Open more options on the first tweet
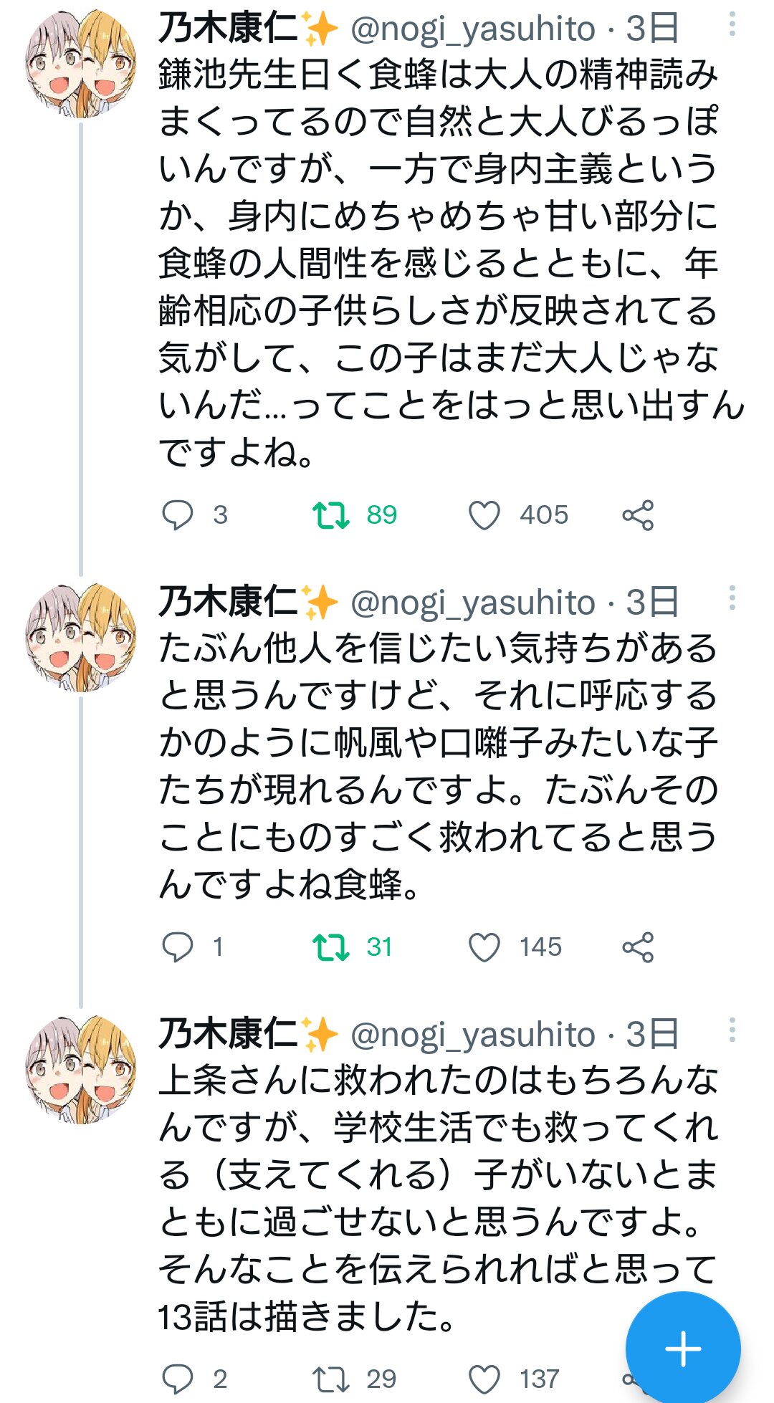The image size is (774, 1403). click(x=732, y=25)
